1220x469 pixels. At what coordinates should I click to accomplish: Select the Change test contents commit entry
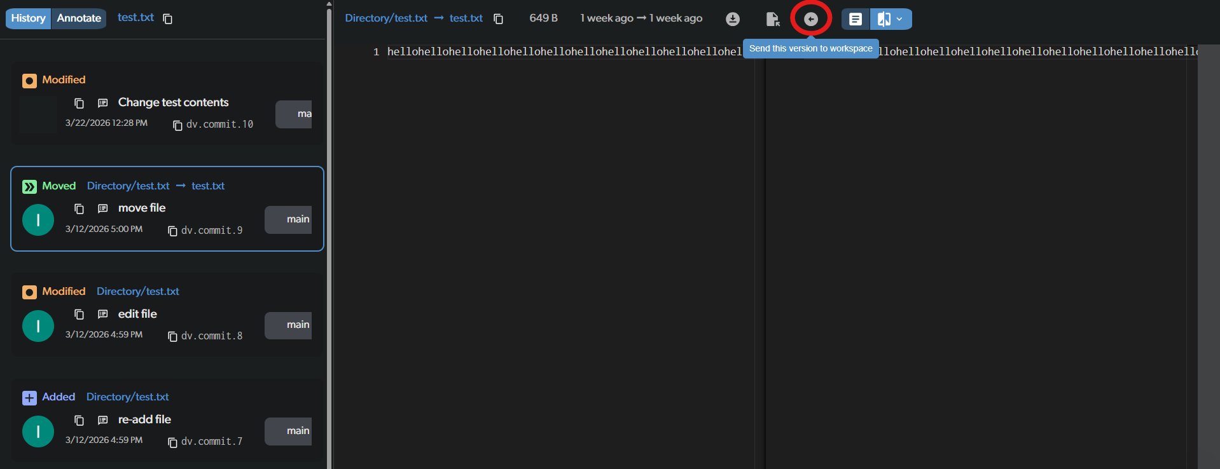tap(167, 102)
